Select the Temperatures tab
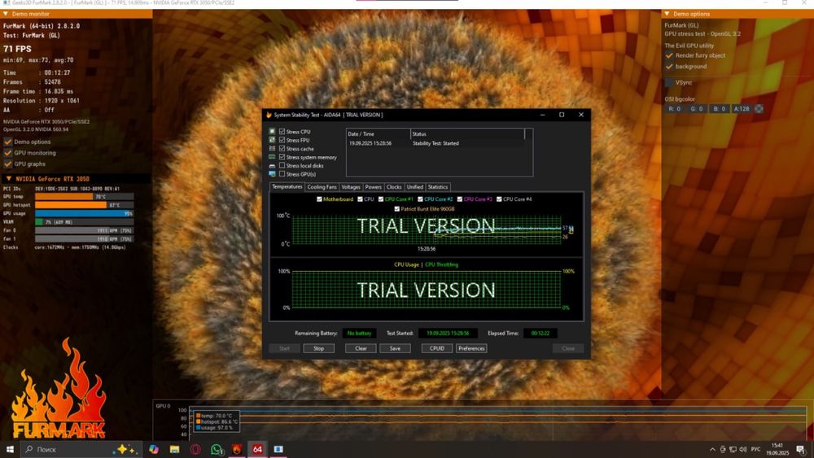The height and width of the screenshot is (458, 814). [287, 187]
